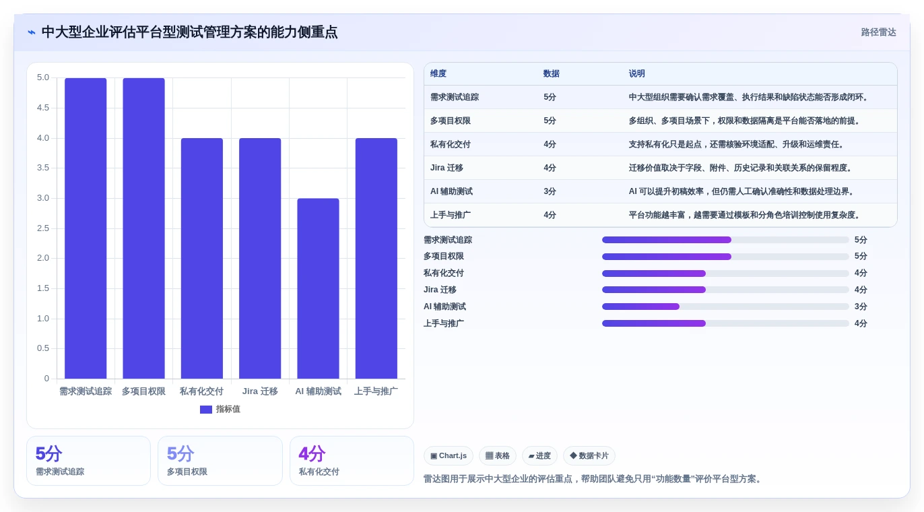Click the 3分 value in table

pyautogui.click(x=550, y=191)
